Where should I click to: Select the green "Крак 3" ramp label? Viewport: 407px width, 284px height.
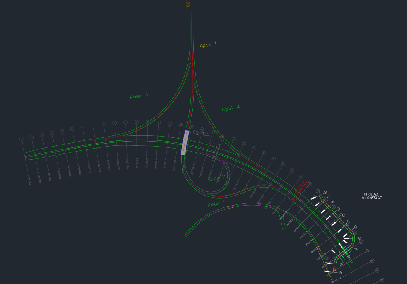pos(139,96)
